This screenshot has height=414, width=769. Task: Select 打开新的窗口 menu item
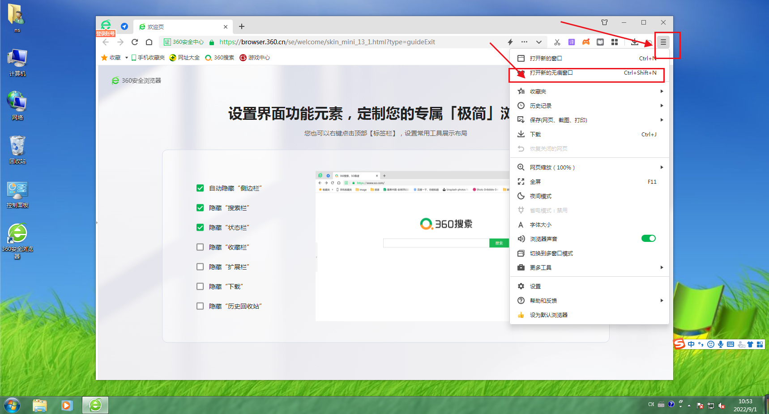point(589,59)
